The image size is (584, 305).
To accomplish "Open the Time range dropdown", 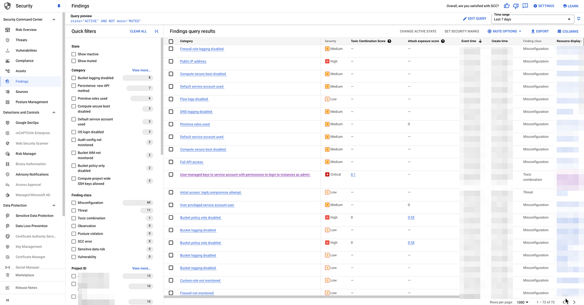I will point(533,19).
